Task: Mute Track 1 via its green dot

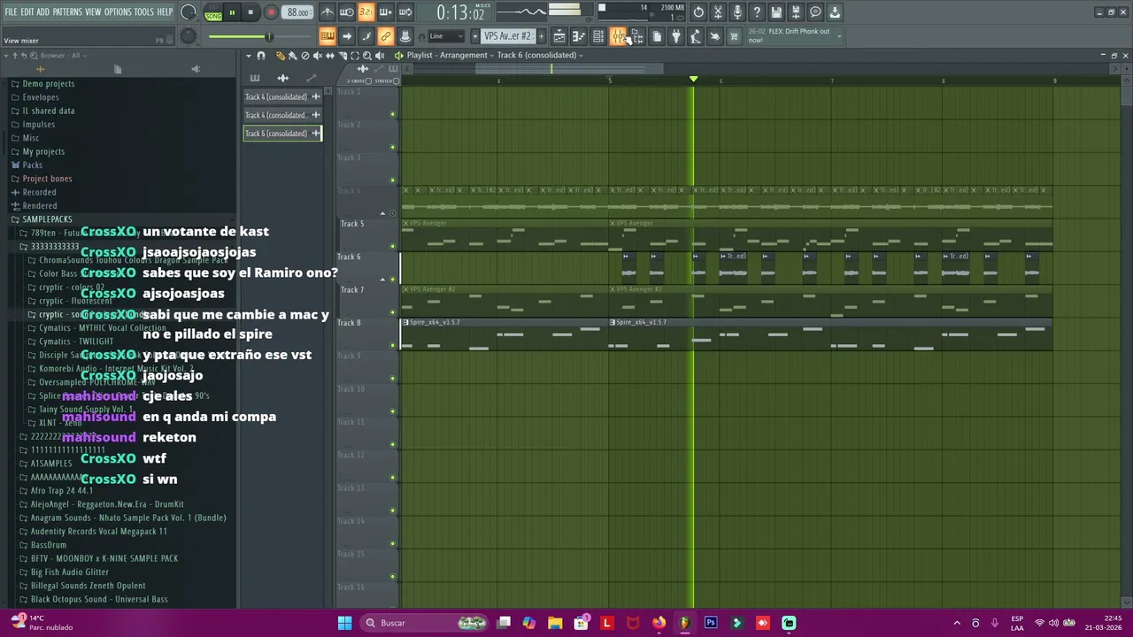Action: tap(393, 114)
